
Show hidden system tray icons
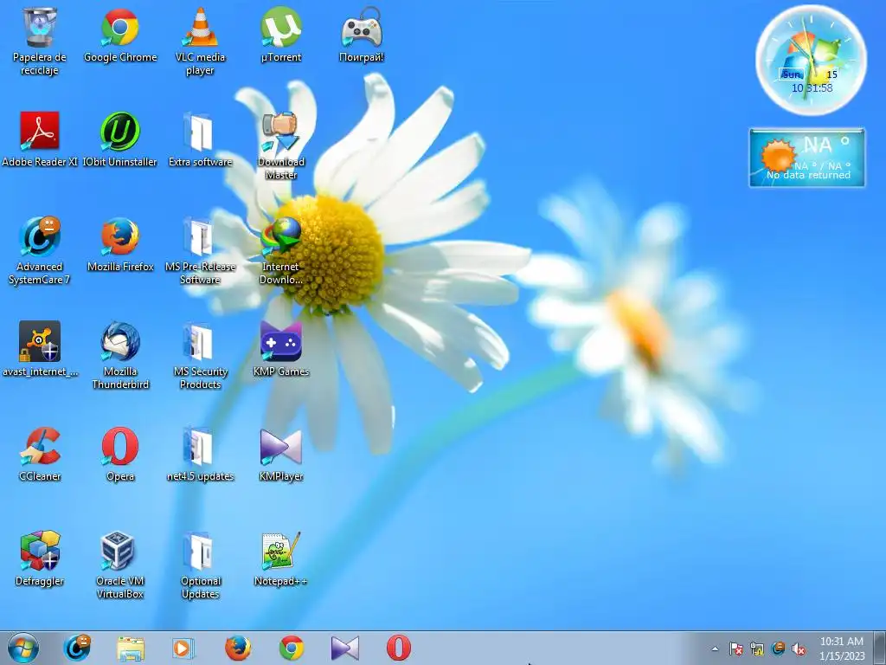tap(715, 649)
